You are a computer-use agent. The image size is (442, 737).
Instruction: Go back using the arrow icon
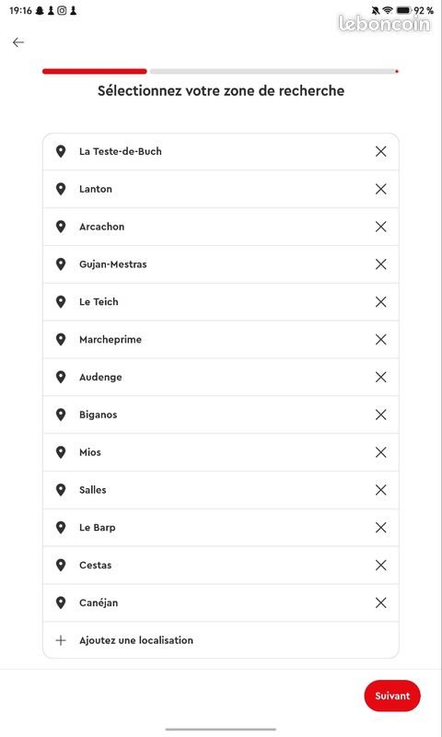pyautogui.click(x=18, y=42)
